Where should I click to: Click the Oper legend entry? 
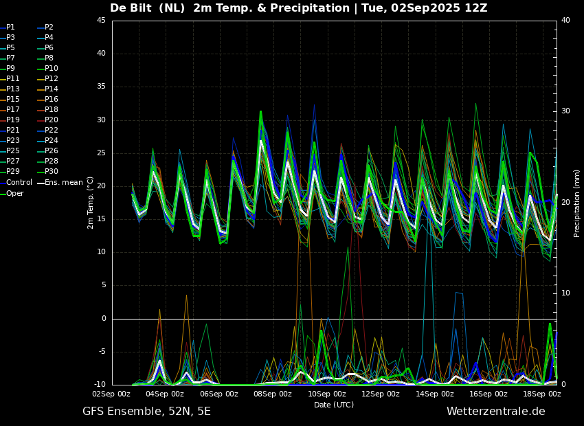15,193
